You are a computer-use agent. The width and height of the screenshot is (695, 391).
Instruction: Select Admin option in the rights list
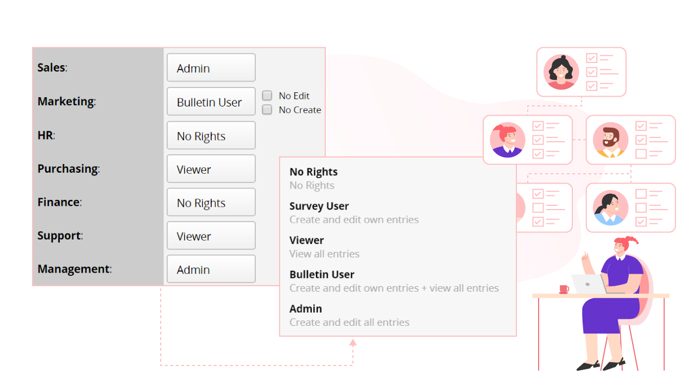(x=306, y=309)
